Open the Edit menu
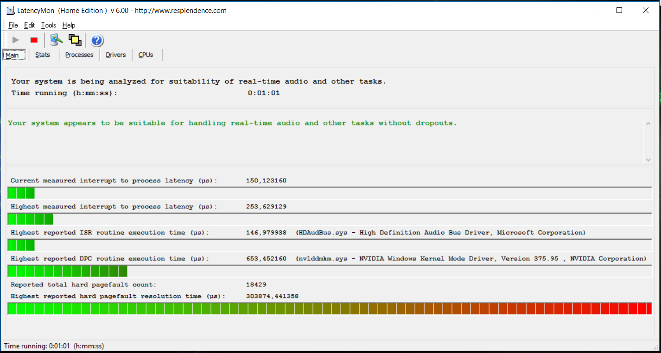Screen dimensions: 661x353 29,25
